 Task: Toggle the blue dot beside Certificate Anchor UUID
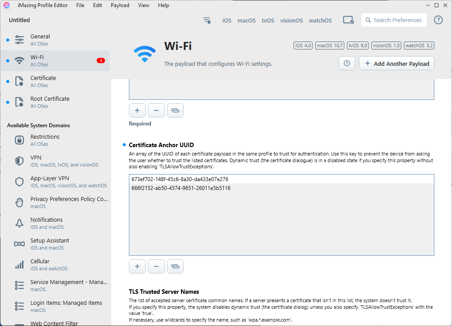tap(124, 145)
